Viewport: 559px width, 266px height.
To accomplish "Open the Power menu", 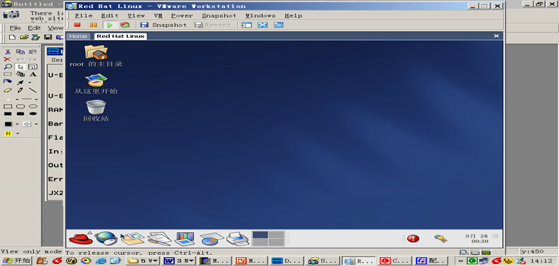I will 182,16.
